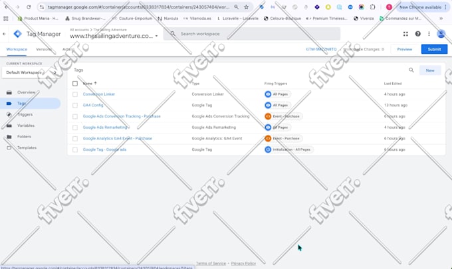Check the Conversion Linker row checkbox
Viewport: 452px width, 269px height.
click(75, 94)
